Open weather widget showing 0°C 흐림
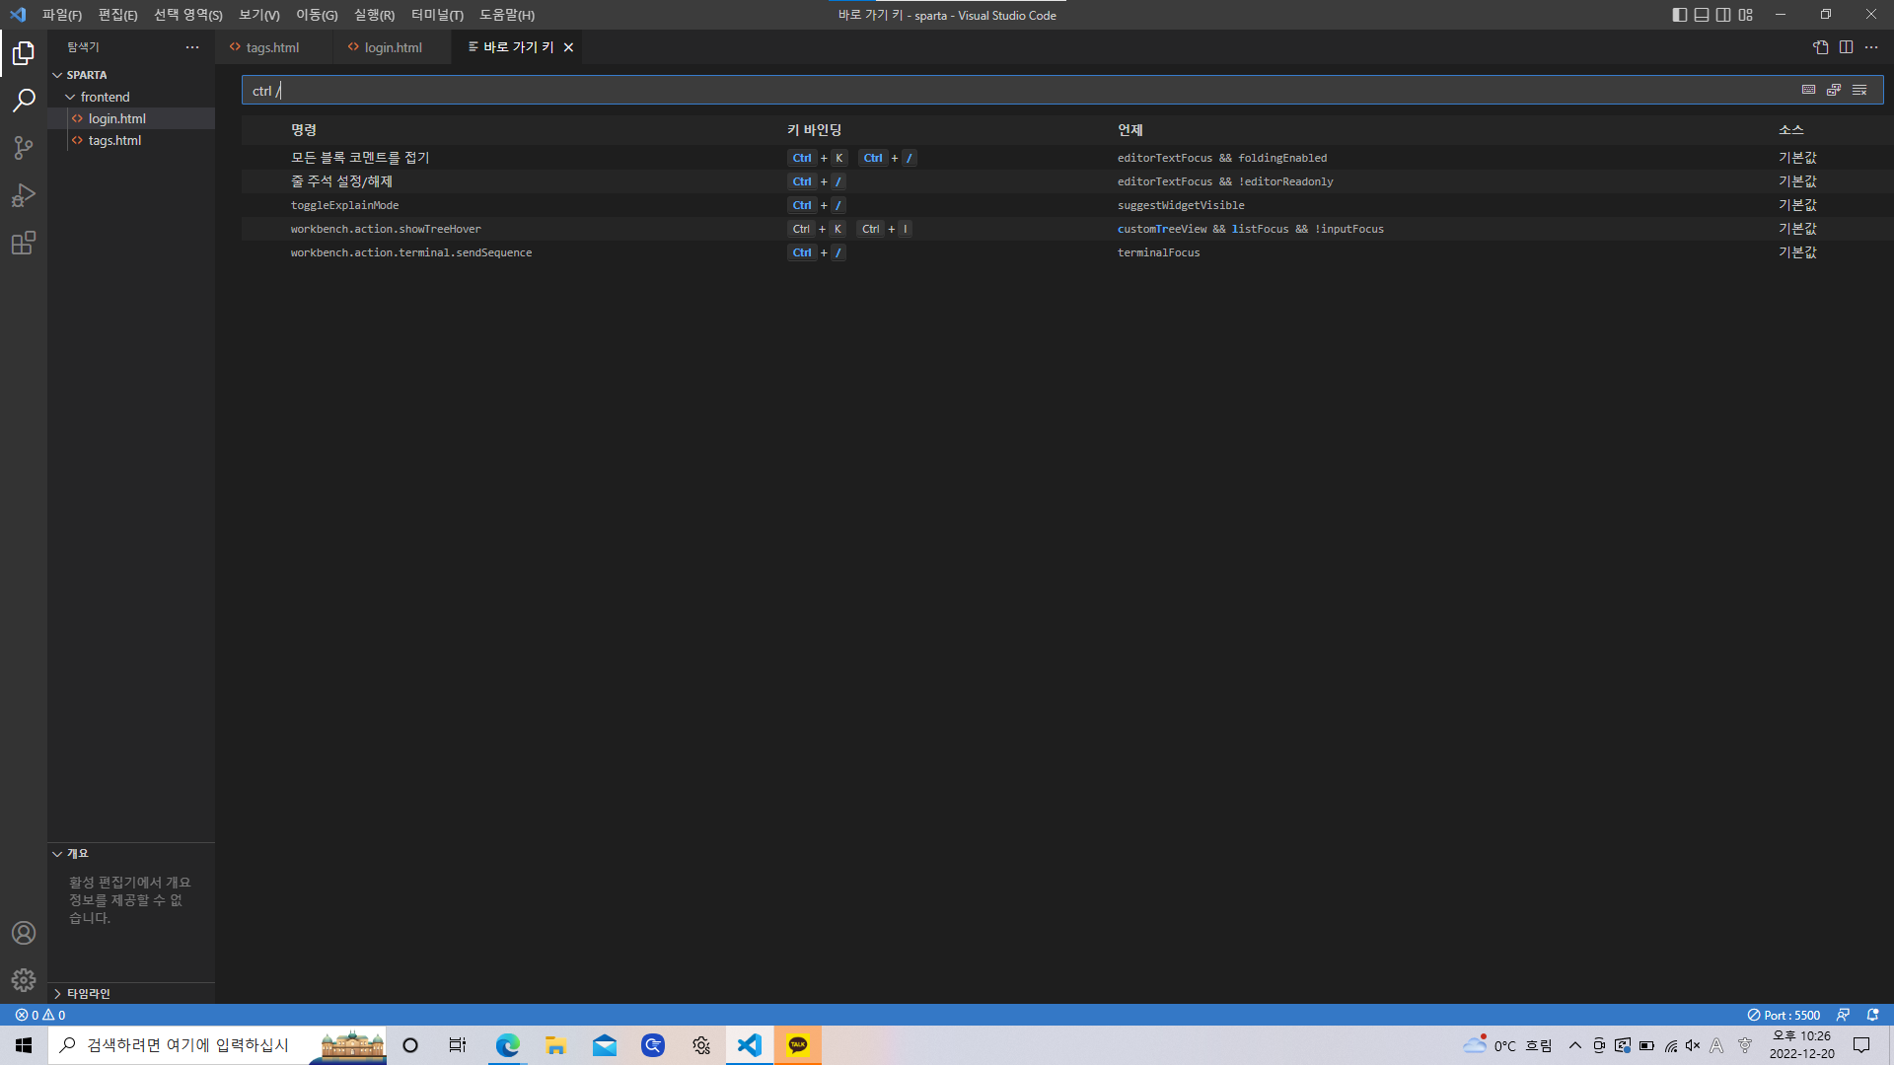This screenshot has height=1065, width=1894. [1507, 1045]
